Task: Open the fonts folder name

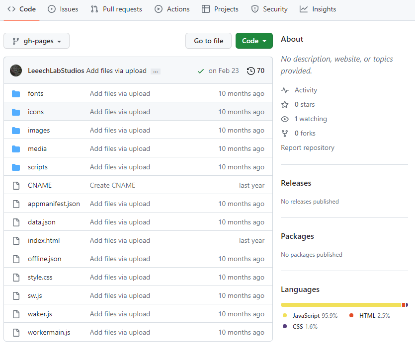Action: point(35,93)
